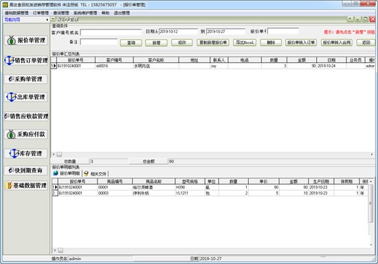
Task: Open 库存管理 from the sidebar
Action: pyautogui.click(x=26, y=154)
